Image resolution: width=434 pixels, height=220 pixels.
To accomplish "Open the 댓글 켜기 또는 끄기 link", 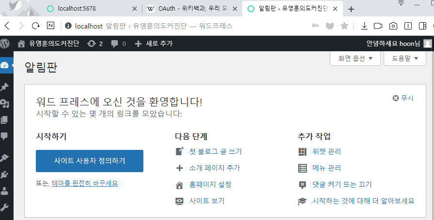I will point(342,184).
